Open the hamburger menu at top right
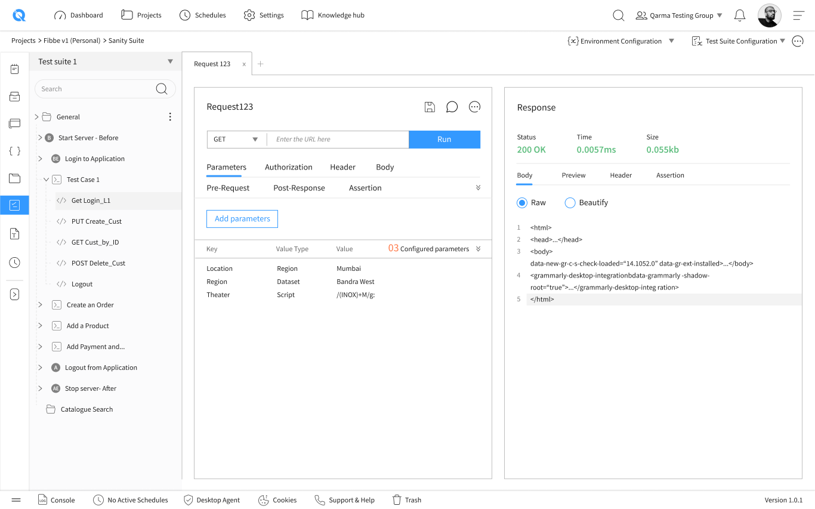The height and width of the screenshot is (509, 815). pos(799,16)
